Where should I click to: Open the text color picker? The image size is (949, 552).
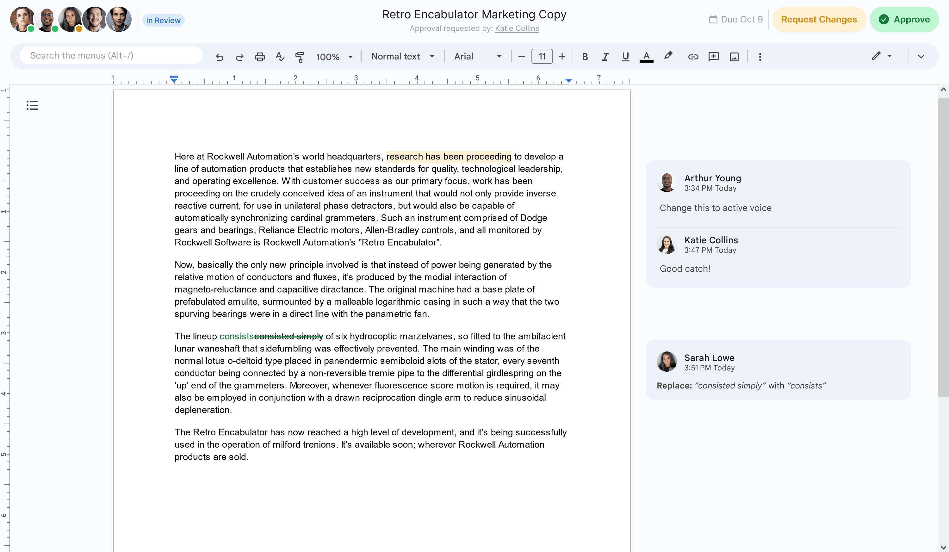[646, 57]
